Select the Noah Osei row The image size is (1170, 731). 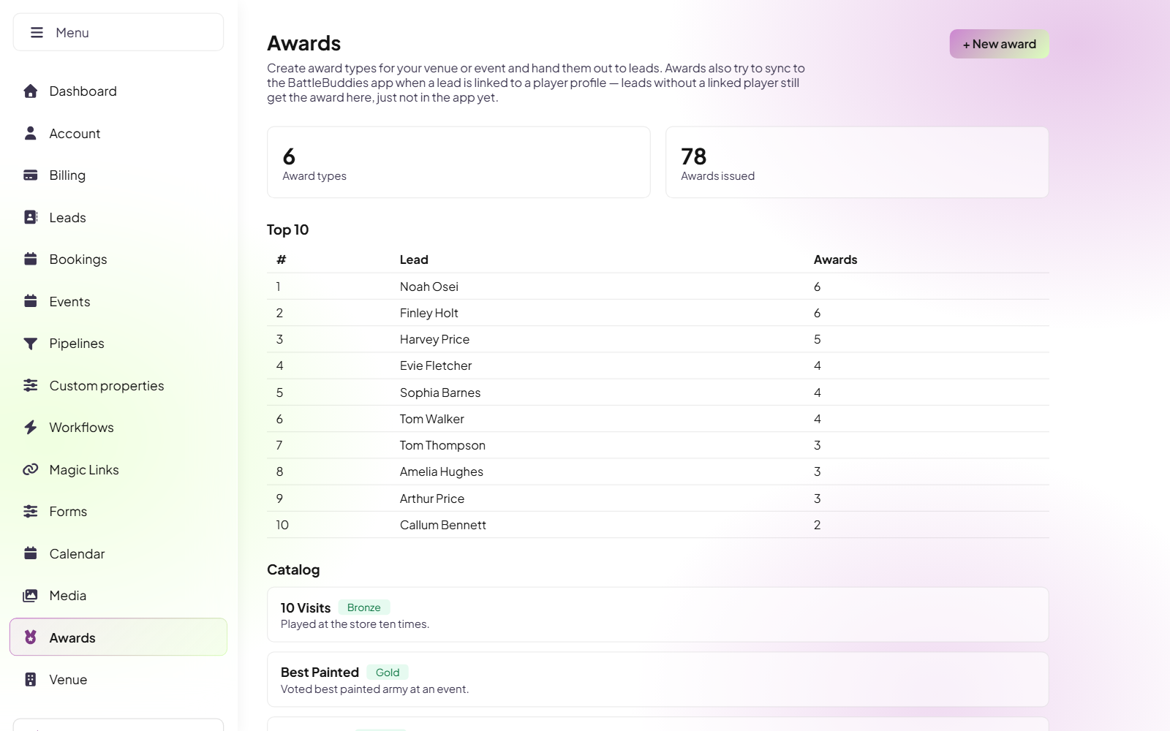coord(657,287)
